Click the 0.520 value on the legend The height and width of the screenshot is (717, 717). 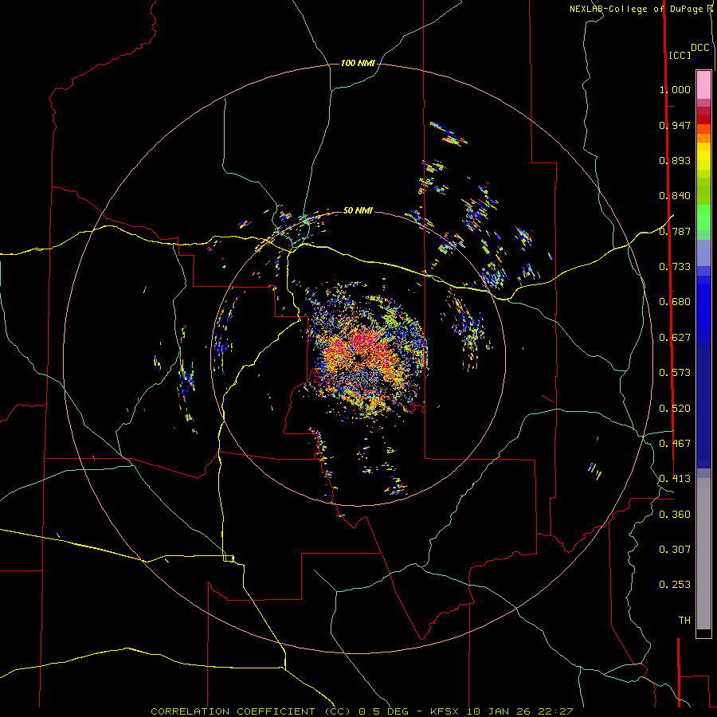click(x=675, y=409)
